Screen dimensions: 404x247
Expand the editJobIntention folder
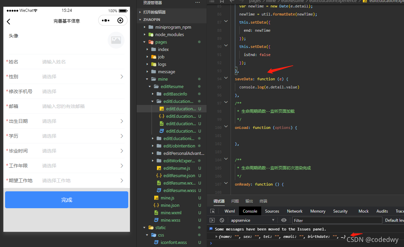pos(171,146)
